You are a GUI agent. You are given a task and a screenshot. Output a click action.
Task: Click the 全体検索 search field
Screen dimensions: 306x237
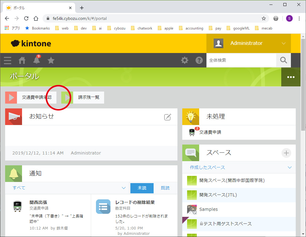click(241, 60)
